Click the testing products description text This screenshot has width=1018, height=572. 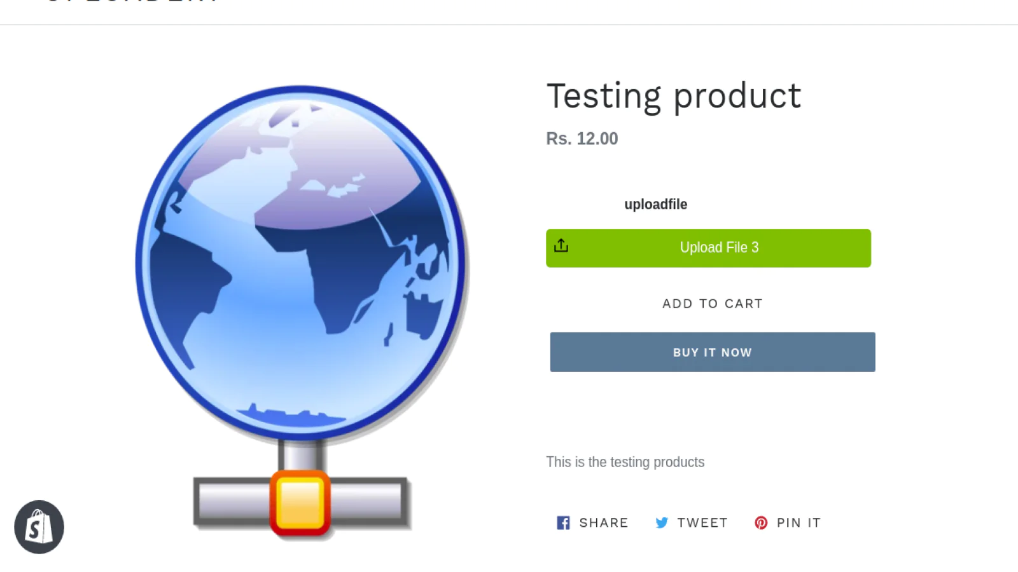(625, 462)
